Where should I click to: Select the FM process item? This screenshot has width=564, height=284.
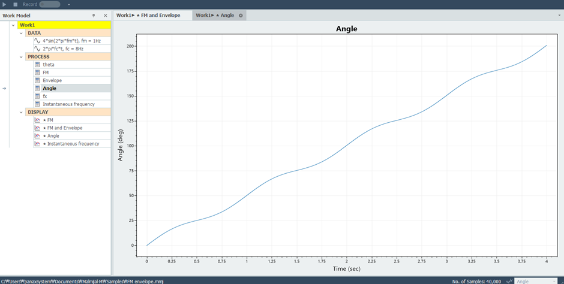click(x=72, y=72)
